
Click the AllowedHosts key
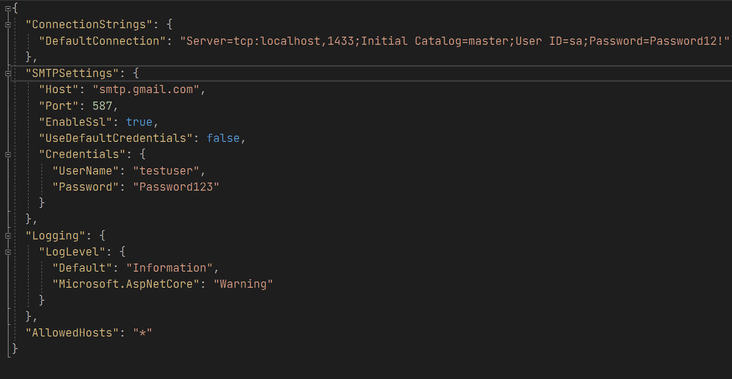pos(72,333)
